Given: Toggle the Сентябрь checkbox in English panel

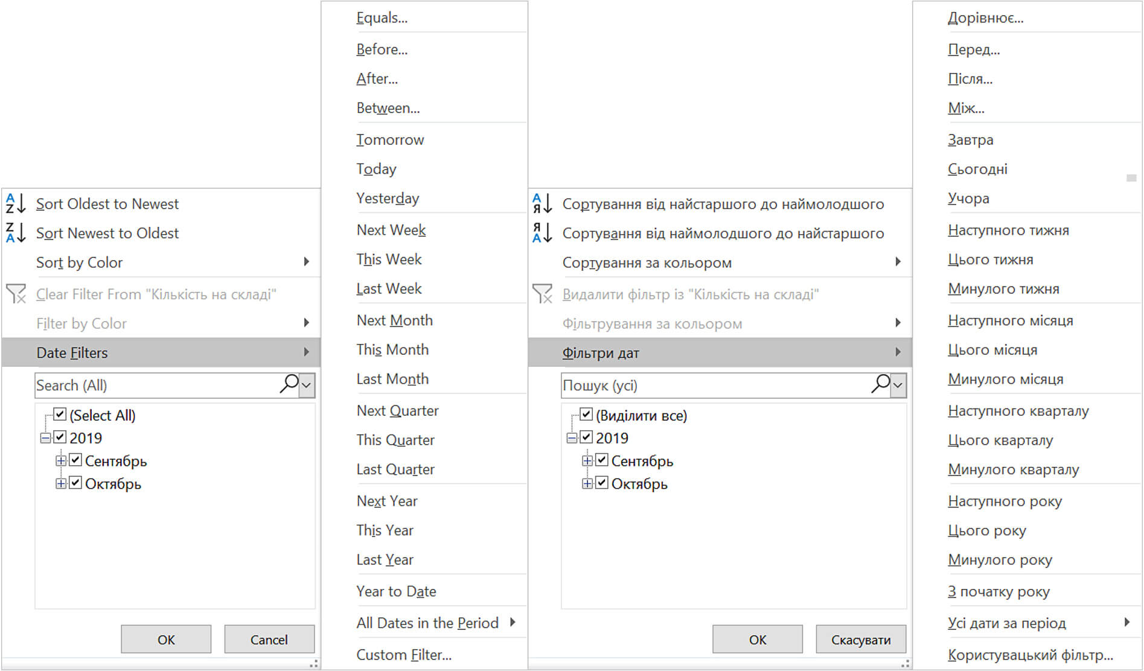Looking at the screenshot, I should pyautogui.click(x=75, y=460).
